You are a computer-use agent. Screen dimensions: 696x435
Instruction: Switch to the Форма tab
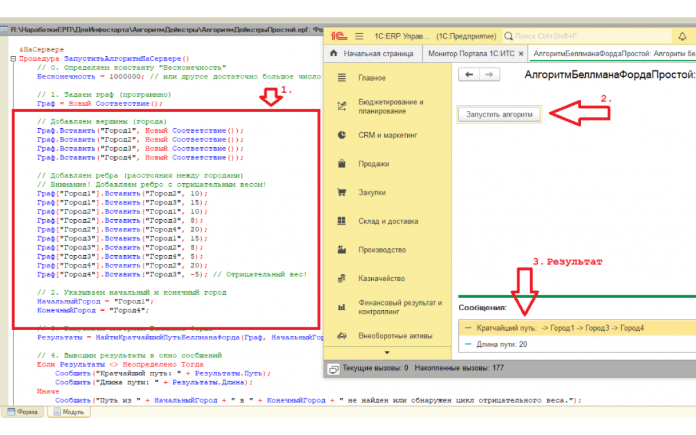(x=23, y=412)
